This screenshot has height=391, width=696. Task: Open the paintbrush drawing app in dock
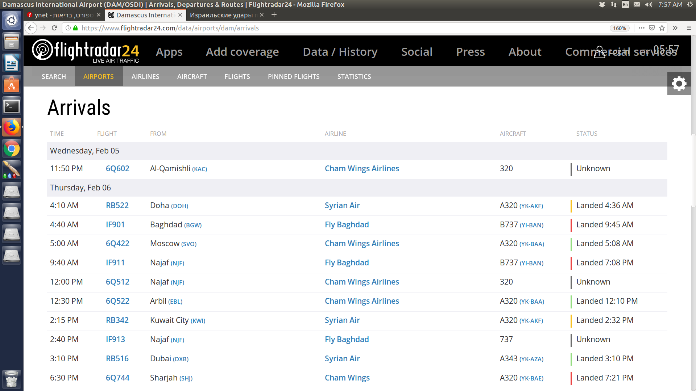[12, 170]
